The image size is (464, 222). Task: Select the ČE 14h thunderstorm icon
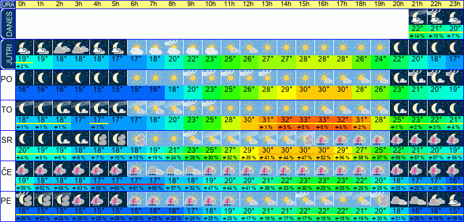click(286, 169)
